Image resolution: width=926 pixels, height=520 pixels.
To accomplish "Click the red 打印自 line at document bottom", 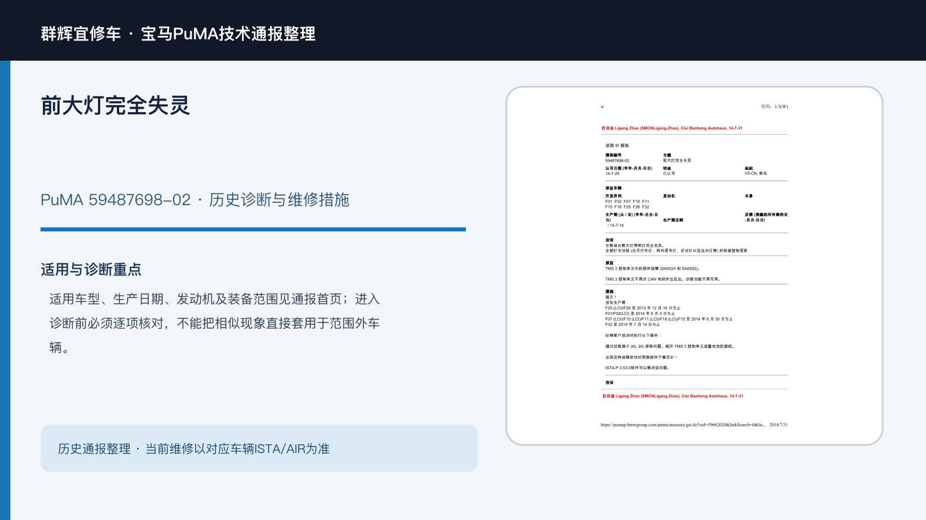I will (673, 396).
